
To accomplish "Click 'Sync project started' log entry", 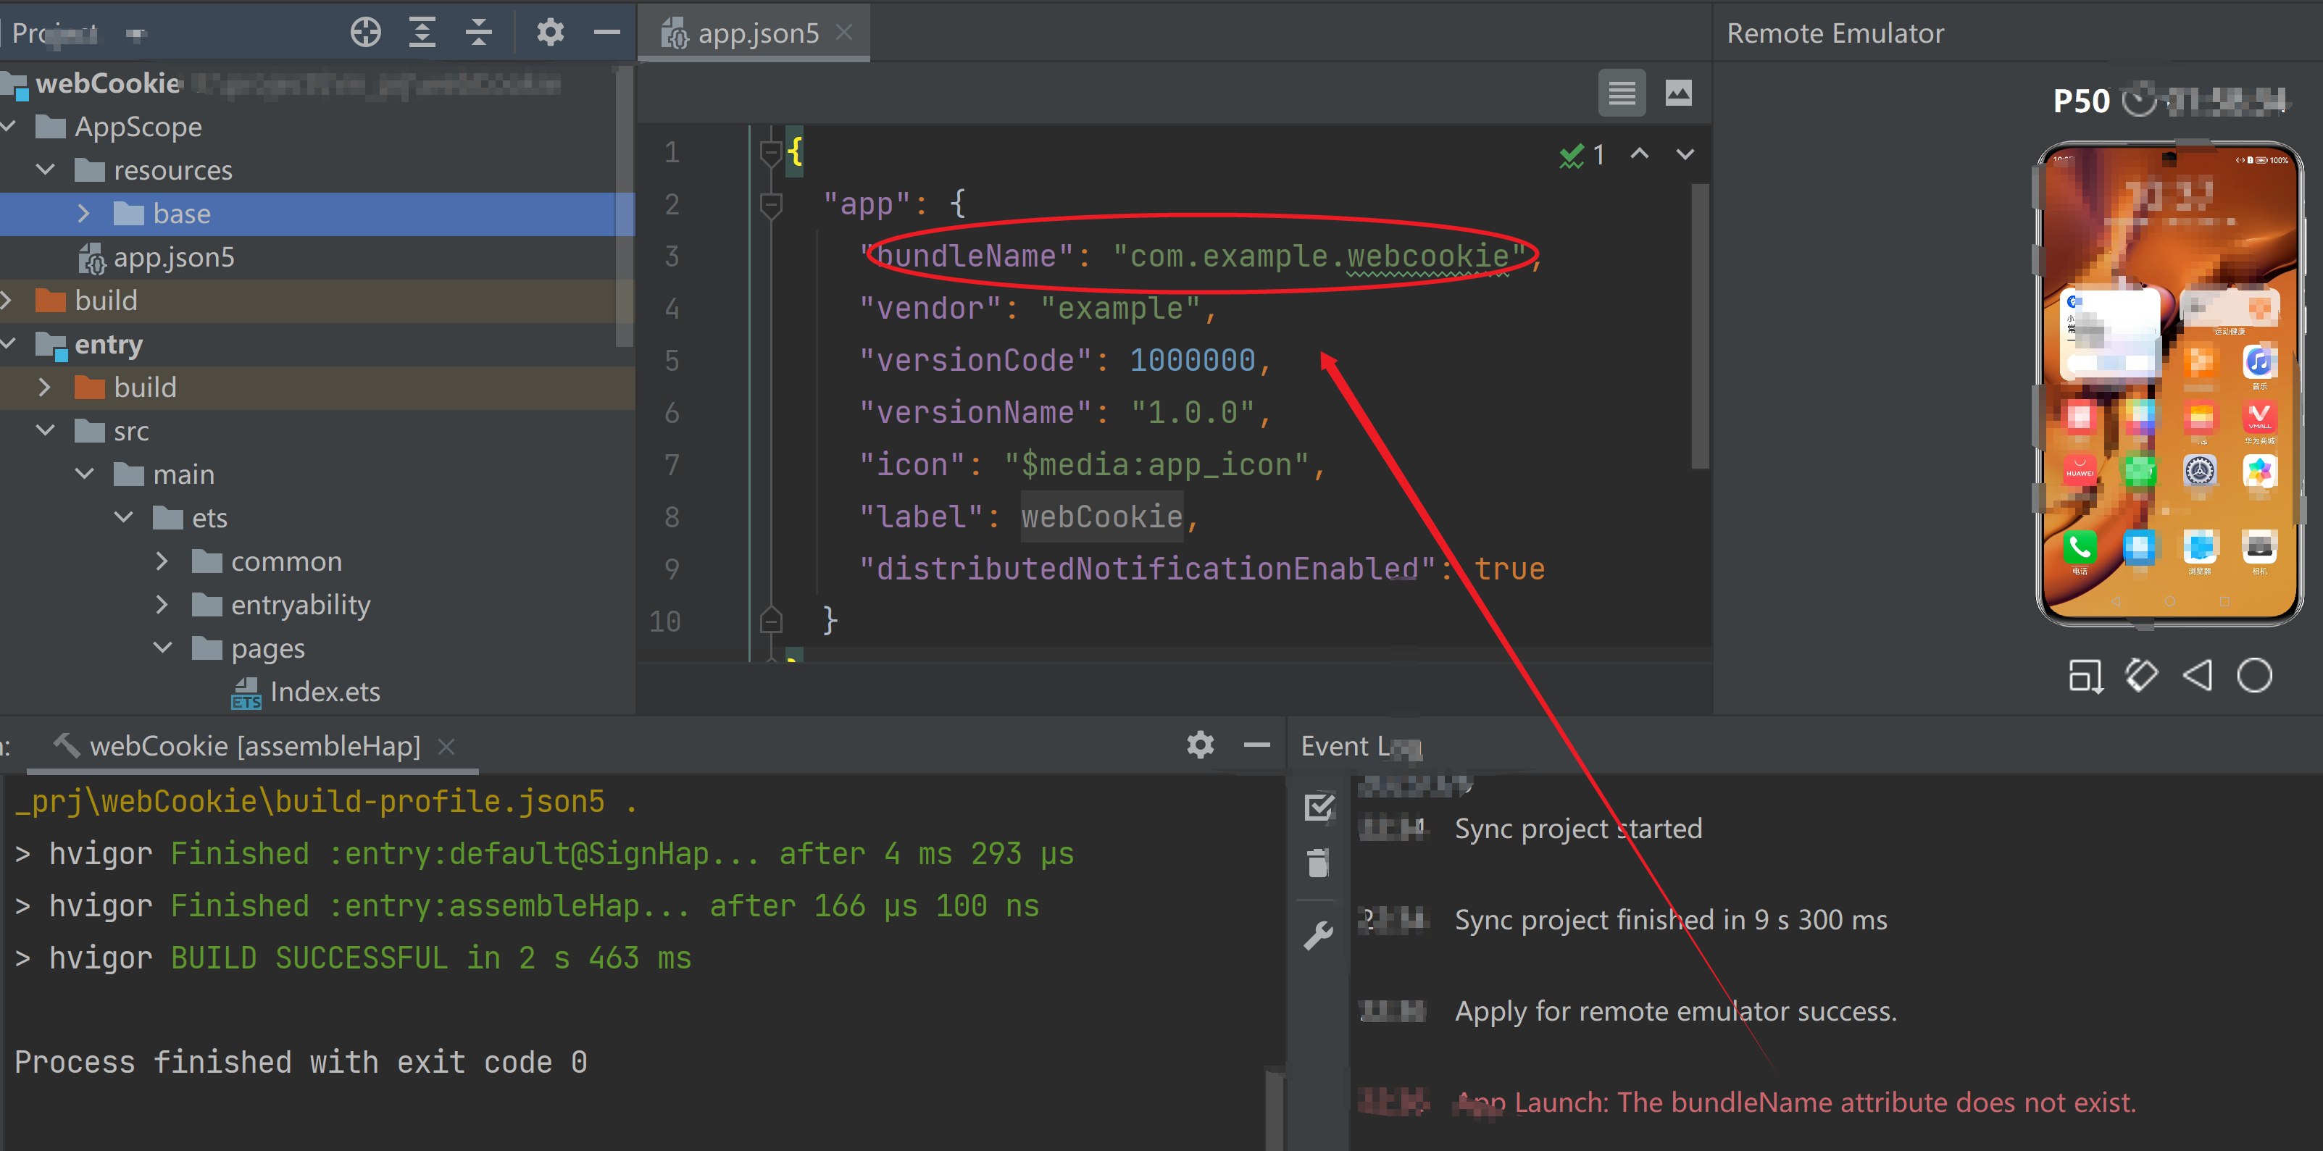I will (1578, 829).
